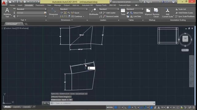Screen dimensions: 197x110
Task: Open the Express Tools ribbon tab
Action: (x=101, y=5)
